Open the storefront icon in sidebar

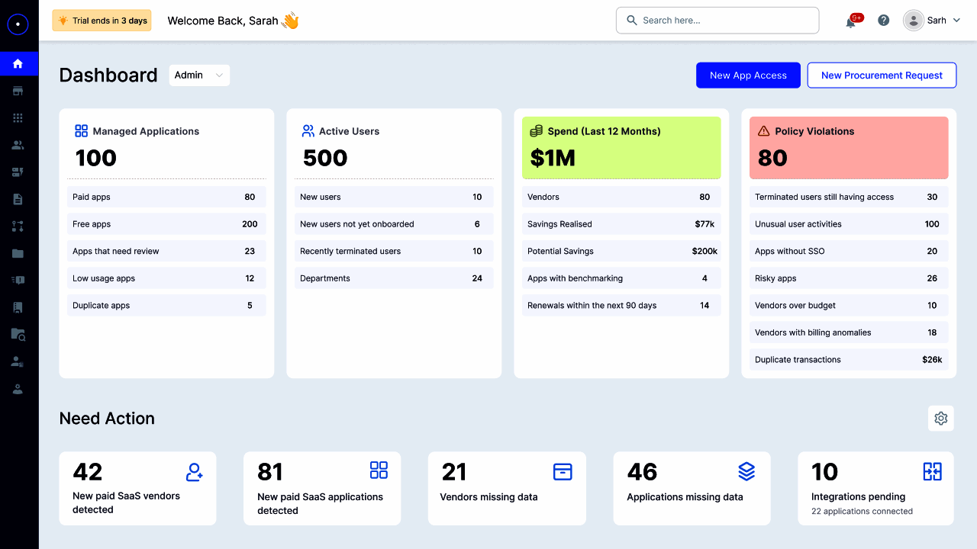(18, 91)
